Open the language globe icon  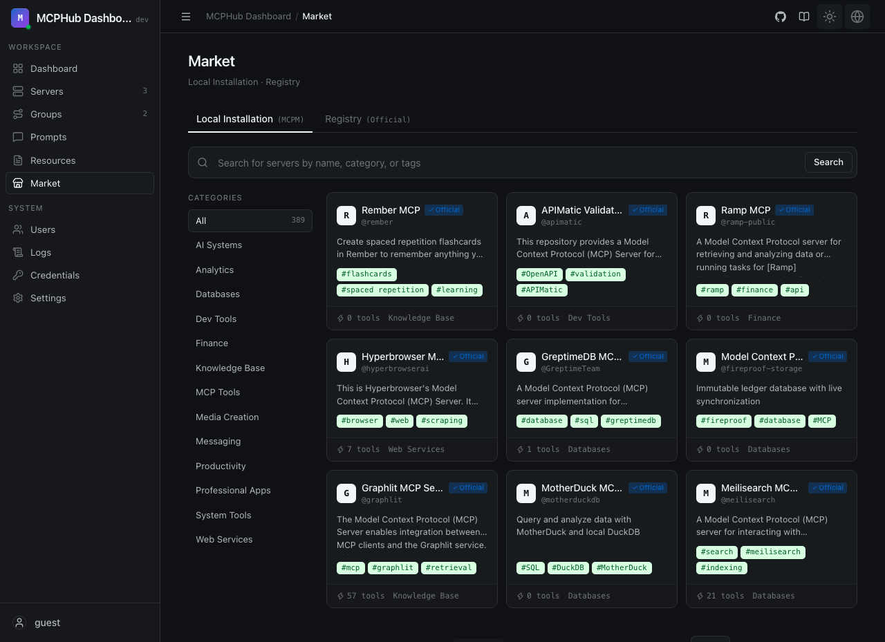[x=857, y=17]
